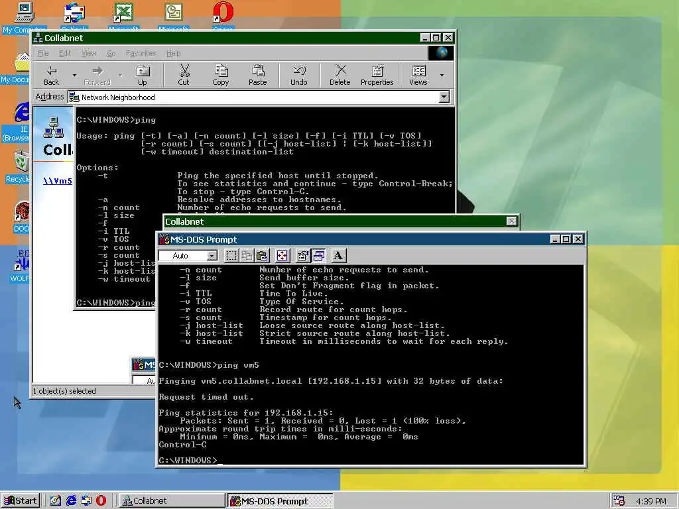Click the Paste button in Collabnet Explorer toolbar
Viewport: 679px width, 509px height.
point(258,76)
